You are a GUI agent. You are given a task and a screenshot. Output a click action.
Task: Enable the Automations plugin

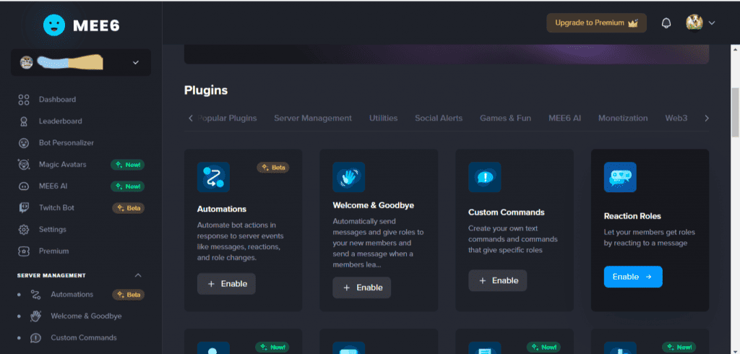point(226,284)
